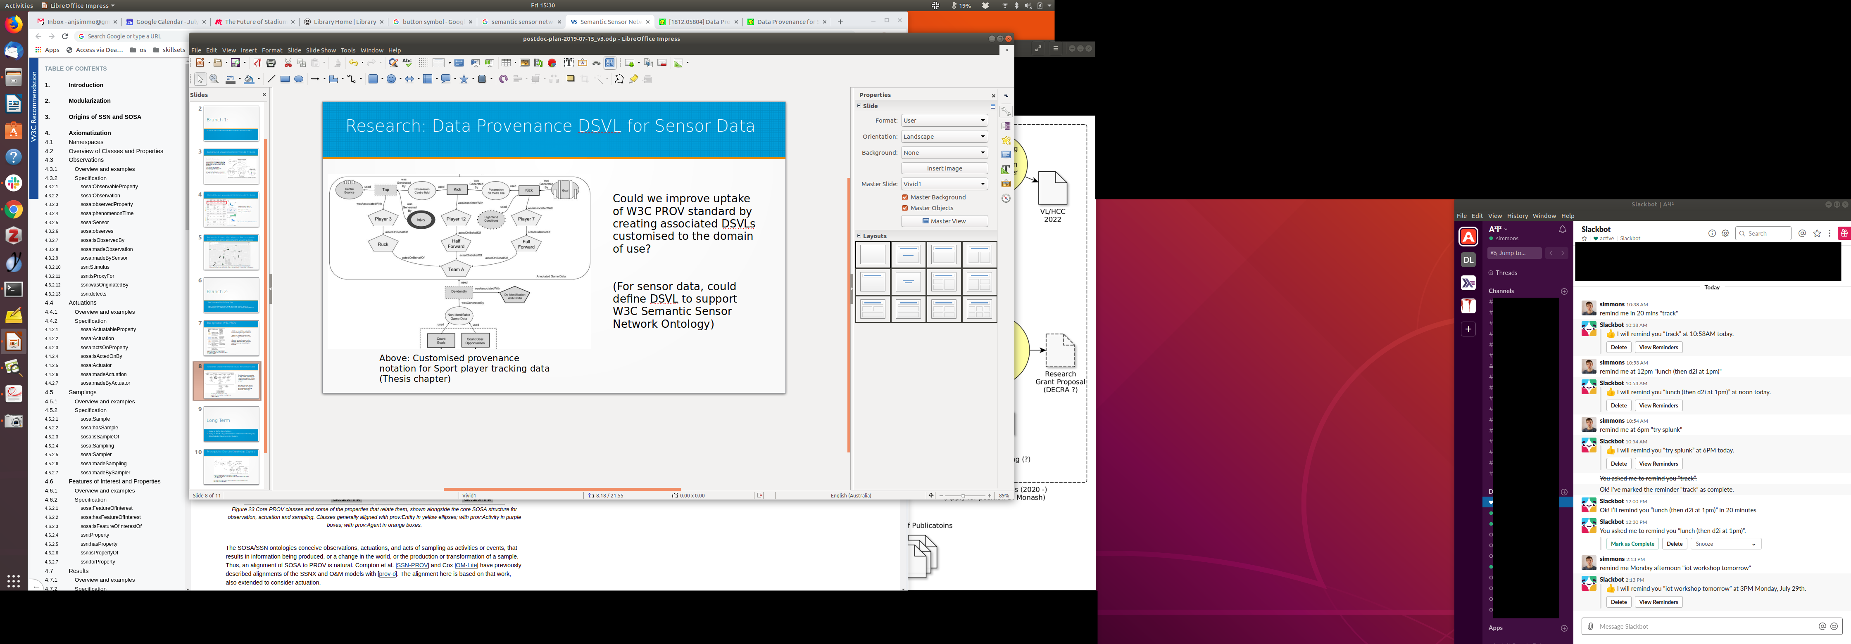Click the Spelling check icon
Image resolution: width=1851 pixels, height=644 pixels.
click(x=407, y=63)
